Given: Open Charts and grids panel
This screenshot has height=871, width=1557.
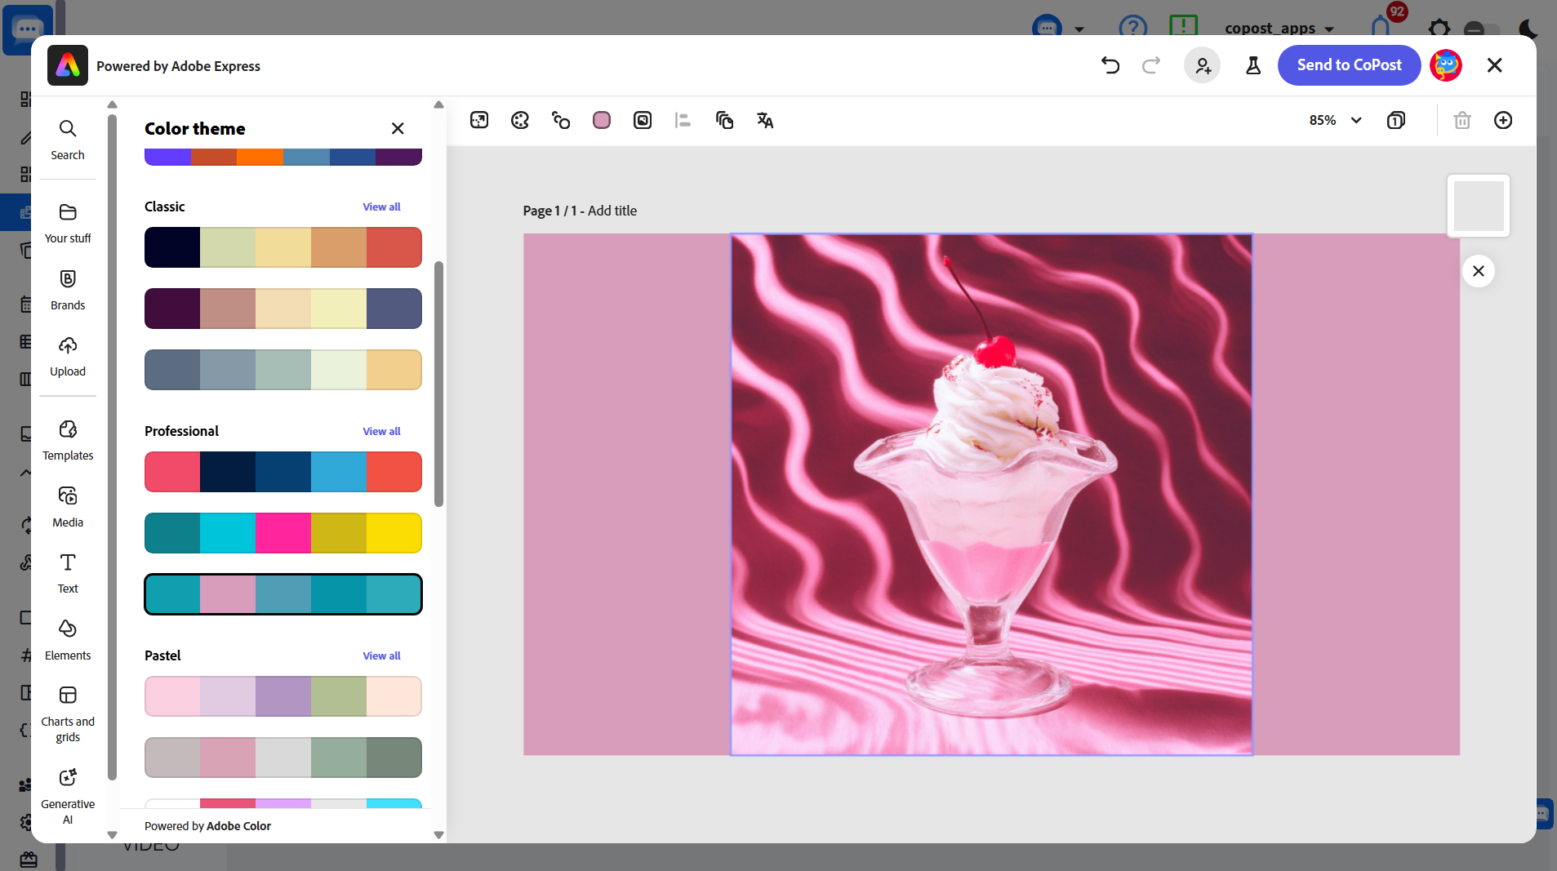Looking at the screenshot, I should click(x=68, y=714).
